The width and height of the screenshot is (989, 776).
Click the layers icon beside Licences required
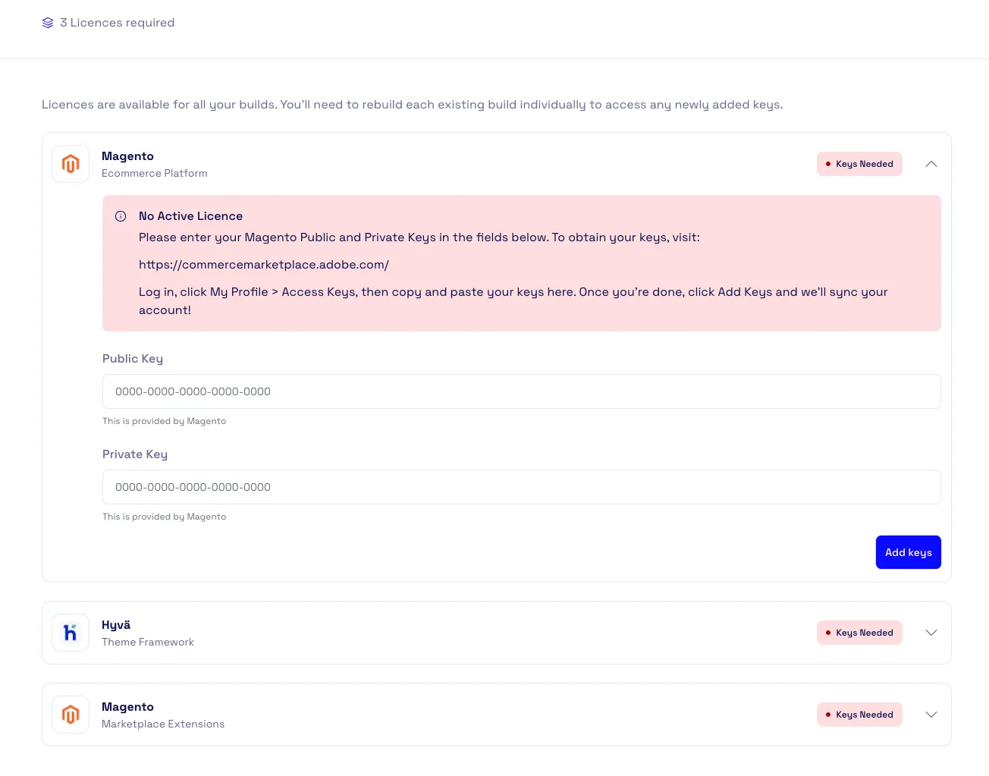pyautogui.click(x=48, y=23)
